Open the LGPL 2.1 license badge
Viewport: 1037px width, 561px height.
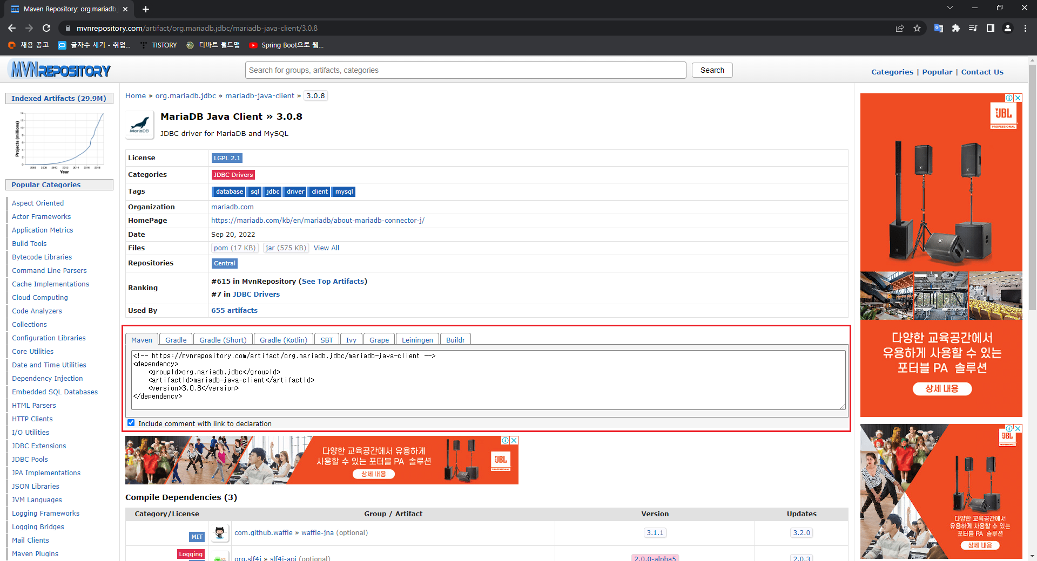[x=227, y=158]
